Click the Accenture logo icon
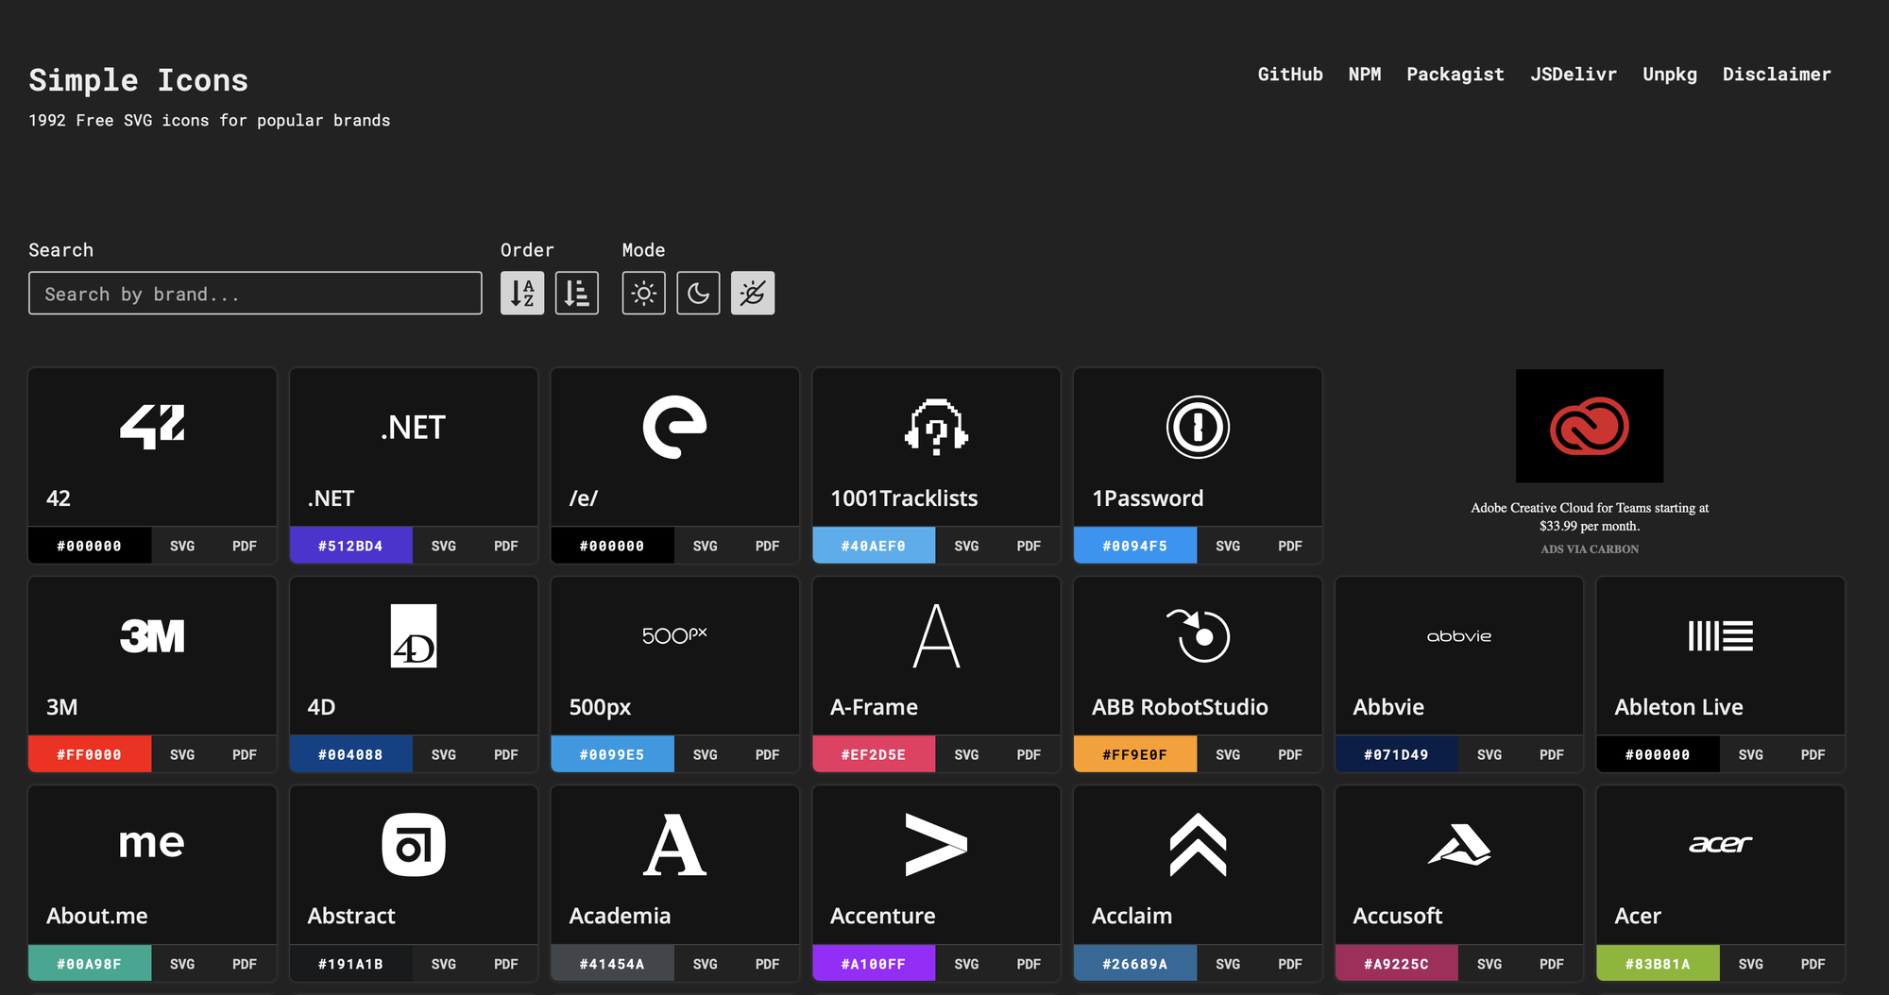The image size is (1889, 995). (936, 845)
